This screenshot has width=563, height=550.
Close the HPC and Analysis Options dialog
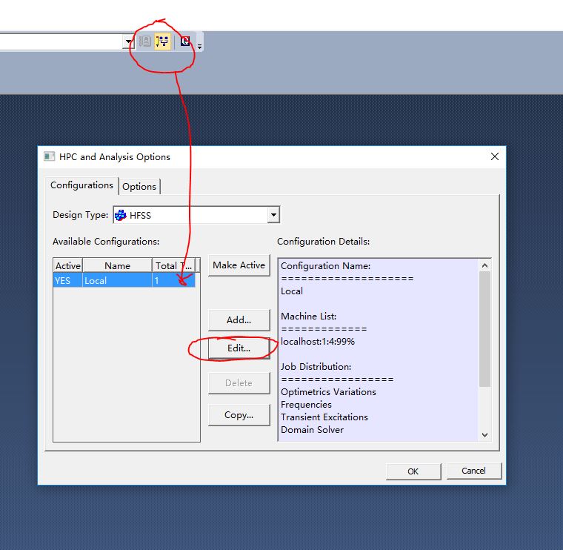pyautogui.click(x=494, y=156)
